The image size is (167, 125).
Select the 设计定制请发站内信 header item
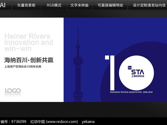tap(149, 5)
